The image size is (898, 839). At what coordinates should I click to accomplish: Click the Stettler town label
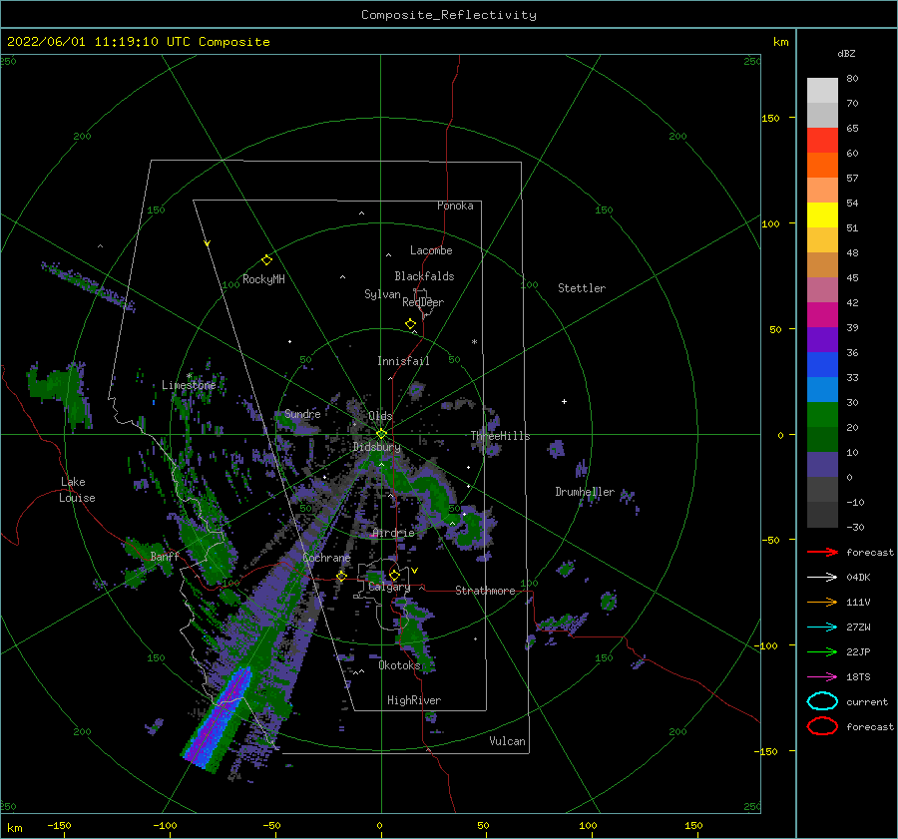[x=582, y=288]
